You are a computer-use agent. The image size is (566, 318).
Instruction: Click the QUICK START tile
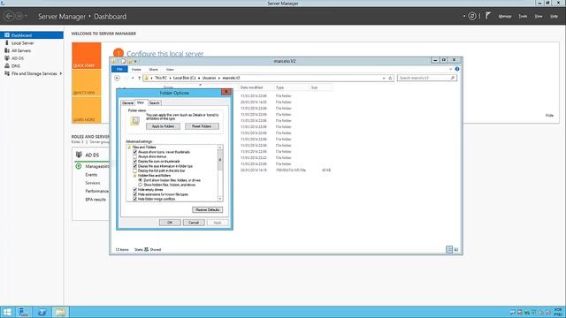(x=87, y=56)
